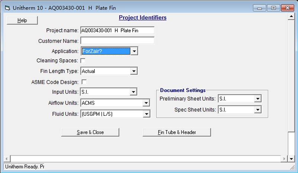The image size is (298, 173).
Task: Maximize the Unitherm window
Action: tap(273, 8)
